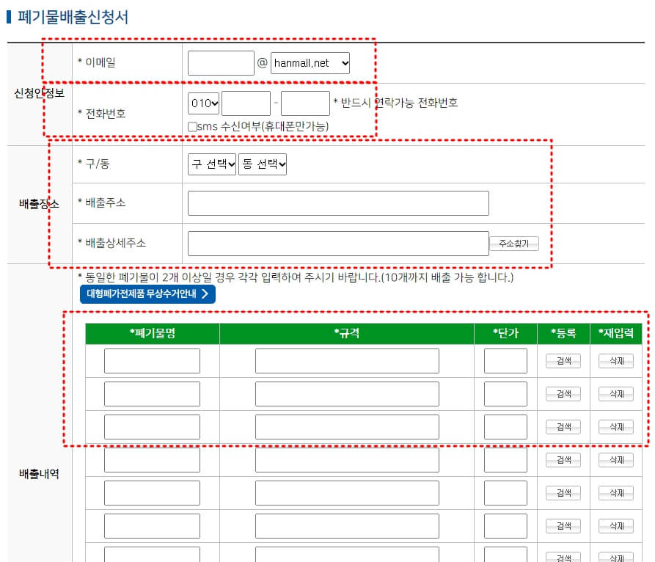Click 검색 in the second waste item row
The image size is (655, 562).
click(562, 393)
